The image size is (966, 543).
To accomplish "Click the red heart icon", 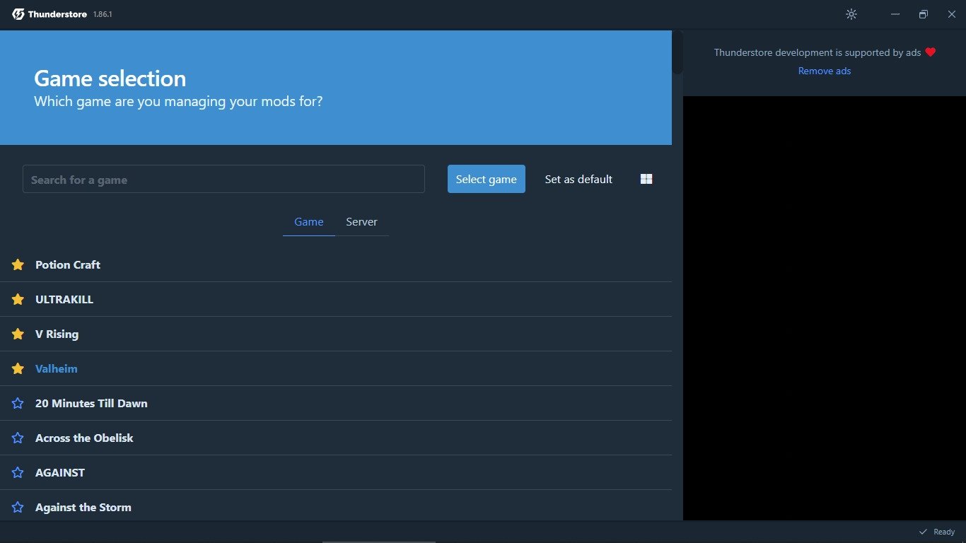I will pyautogui.click(x=931, y=52).
